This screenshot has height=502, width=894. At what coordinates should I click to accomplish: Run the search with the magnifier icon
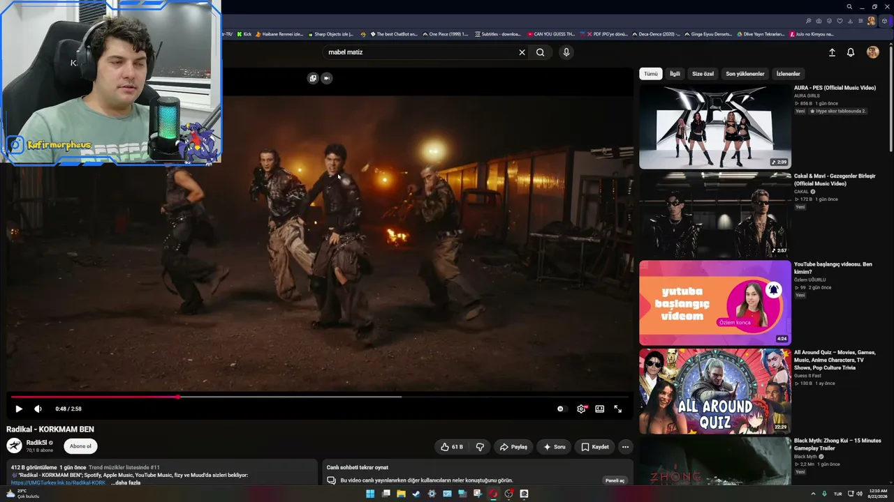coord(541,52)
